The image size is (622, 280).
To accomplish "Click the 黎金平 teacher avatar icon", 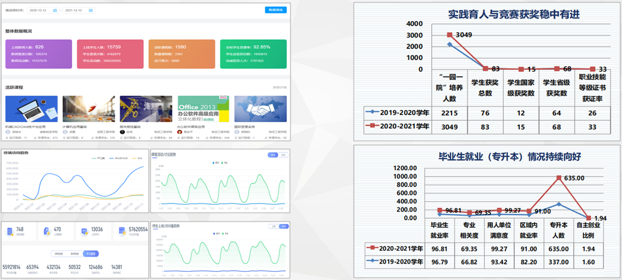I will (x=180, y=132).
